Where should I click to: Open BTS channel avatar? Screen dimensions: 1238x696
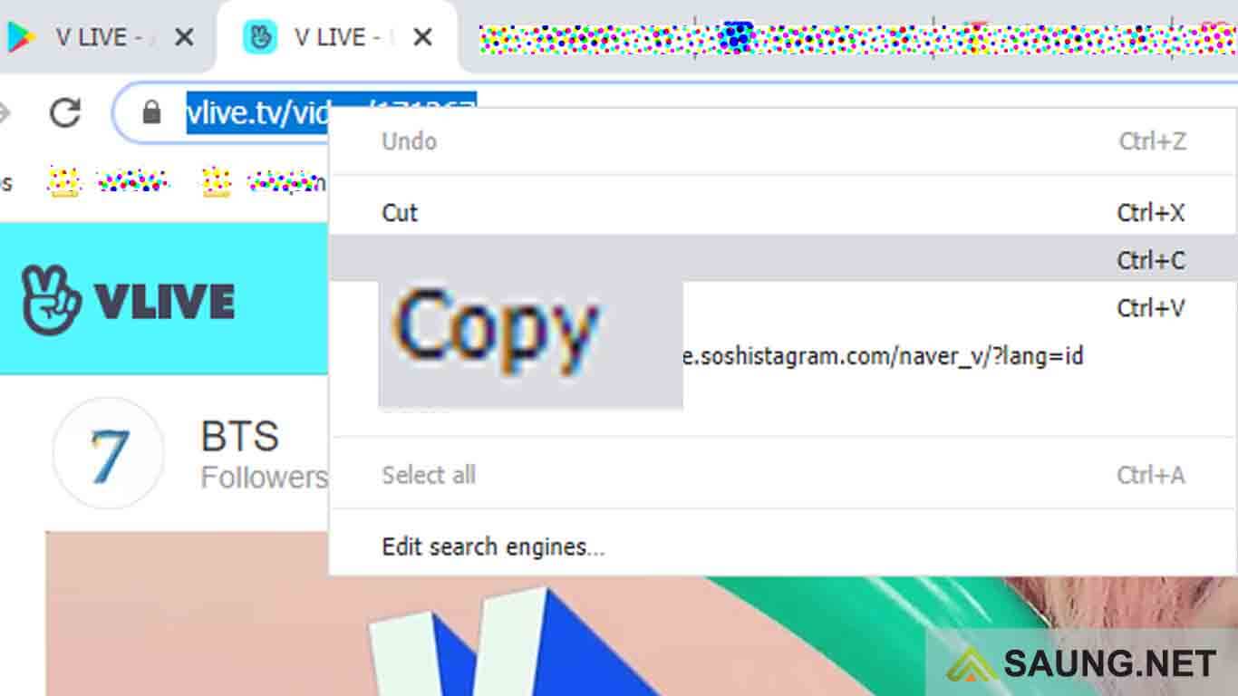click(x=109, y=453)
